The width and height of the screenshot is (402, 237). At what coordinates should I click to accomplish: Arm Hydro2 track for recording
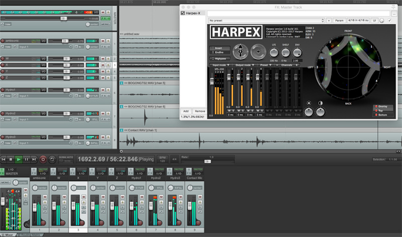pos(3,113)
